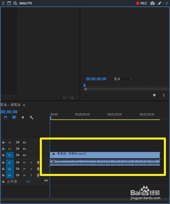Click the program monitor timecode 00;00;00;00
170x204 pixels.
(96, 79)
